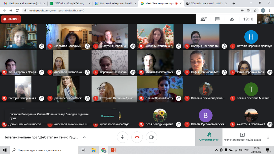Switch to the Київський університет calendar tab
This screenshot has height=154, width=274.
(x=115, y=3)
